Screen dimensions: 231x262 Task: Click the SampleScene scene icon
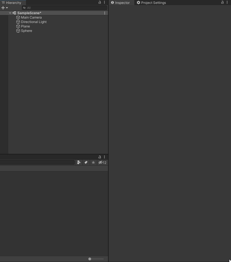click(14, 13)
